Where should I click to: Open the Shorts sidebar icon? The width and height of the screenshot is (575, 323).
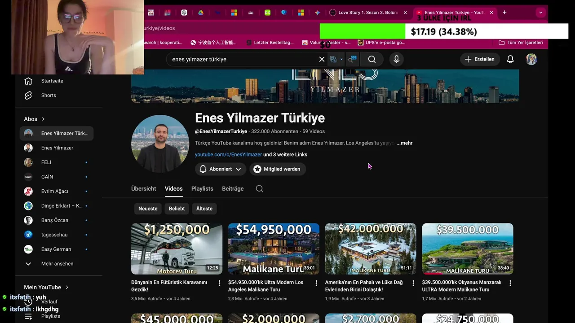[28, 95]
